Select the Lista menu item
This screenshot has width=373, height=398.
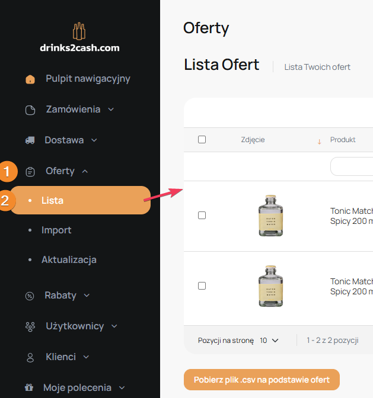coord(52,201)
